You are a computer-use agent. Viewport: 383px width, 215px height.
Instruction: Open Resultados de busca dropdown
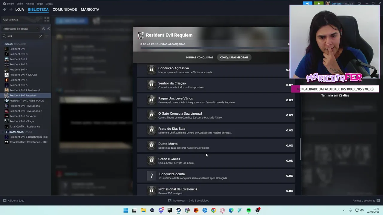click(x=21, y=29)
